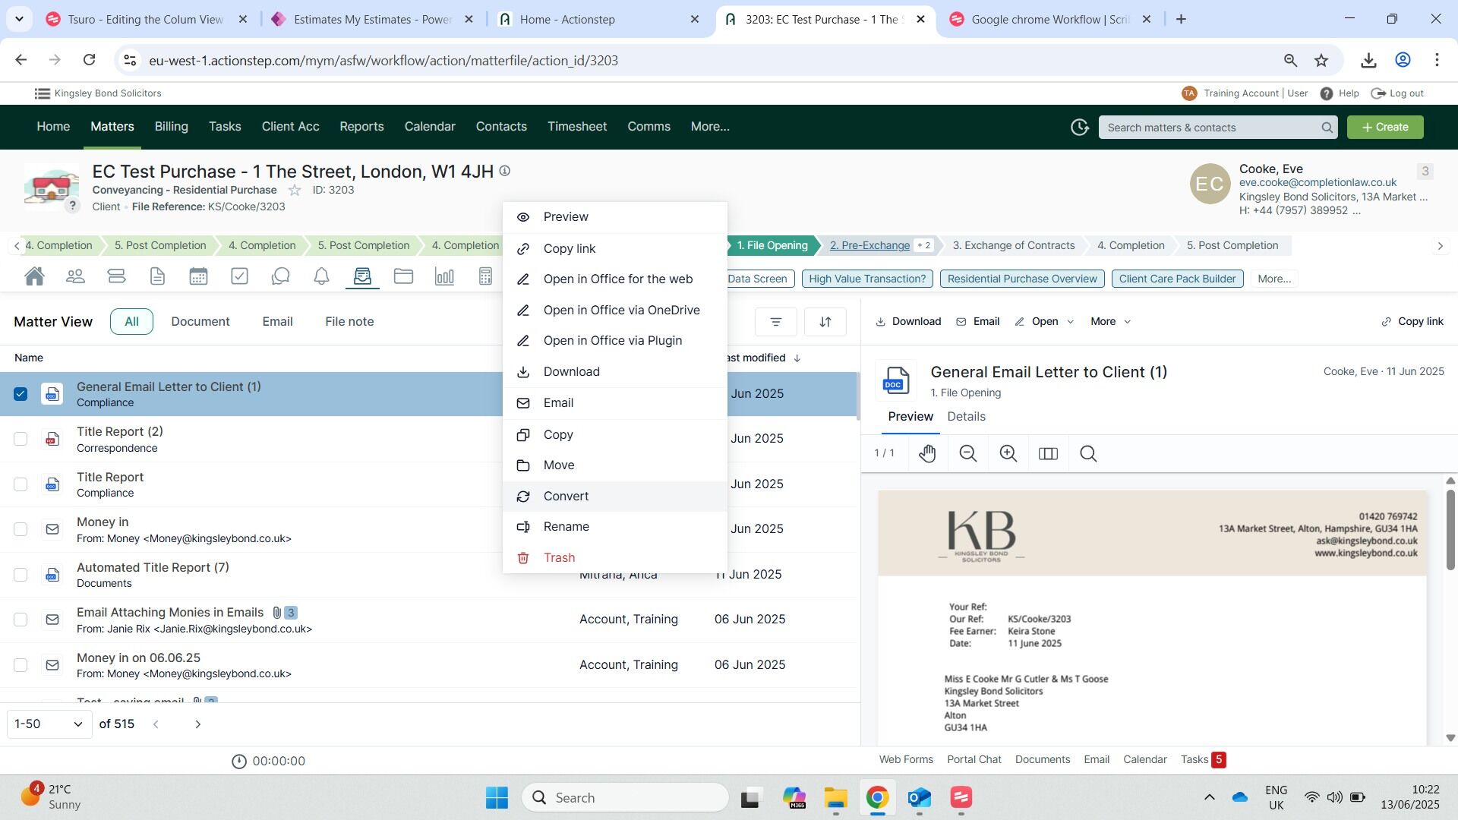Expand the More dropdown next to Open
1458x820 pixels.
point(1110,322)
